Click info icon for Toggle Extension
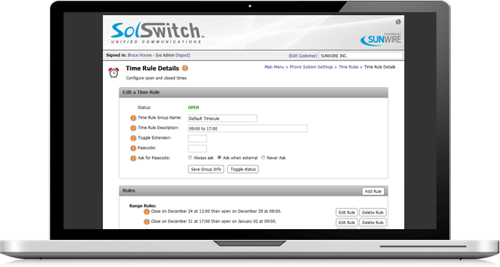The image size is (500, 267). [134, 138]
